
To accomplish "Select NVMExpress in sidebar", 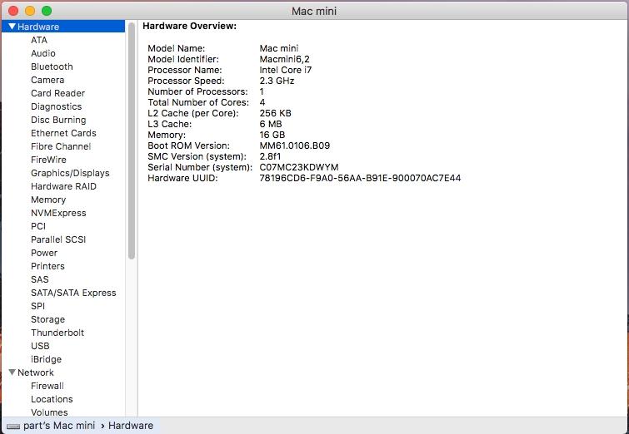I will [x=58, y=213].
